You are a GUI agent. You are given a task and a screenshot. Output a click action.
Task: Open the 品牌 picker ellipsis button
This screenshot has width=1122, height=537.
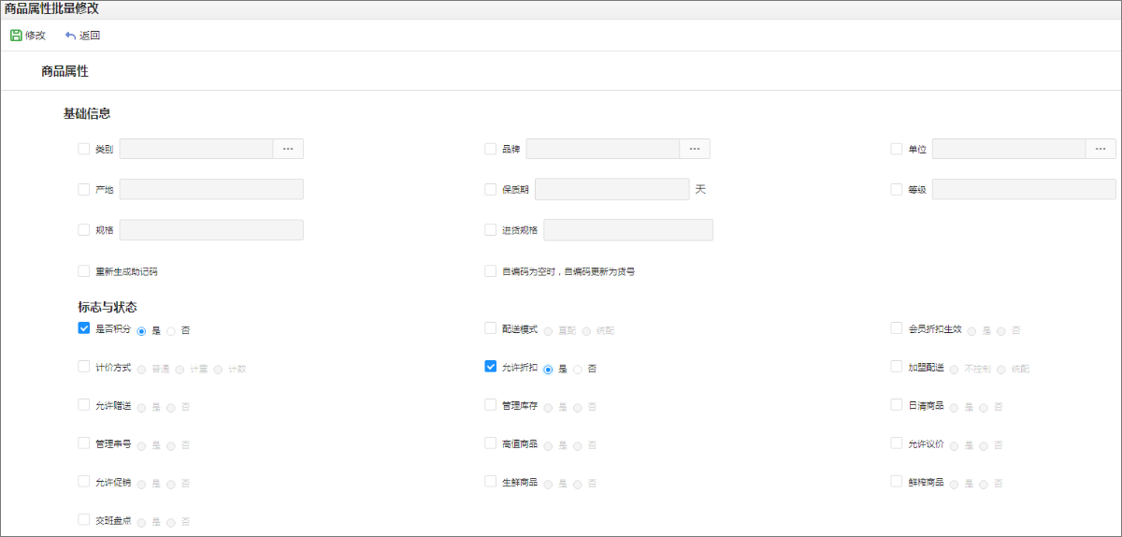coord(694,149)
